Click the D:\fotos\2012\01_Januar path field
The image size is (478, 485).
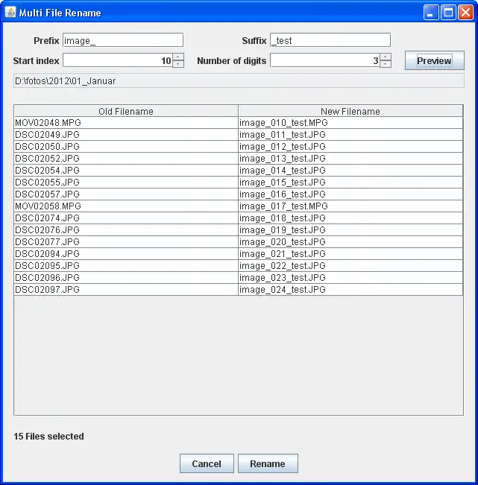pos(239,80)
